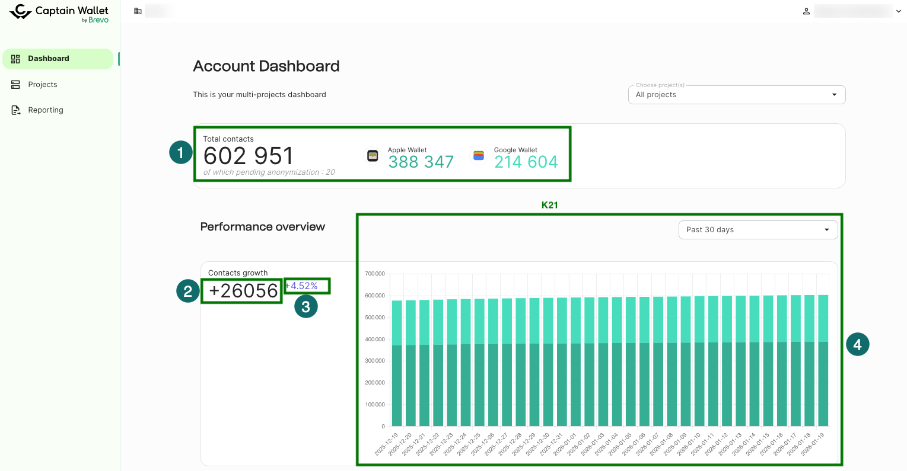Click the Dashboard grid icon in sidebar
This screenshot has width=907, height=471.
[x=16, y=59]
